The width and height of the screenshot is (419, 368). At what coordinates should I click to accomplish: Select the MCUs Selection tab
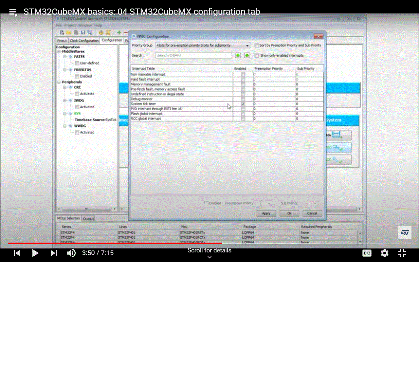coord(68,218)
